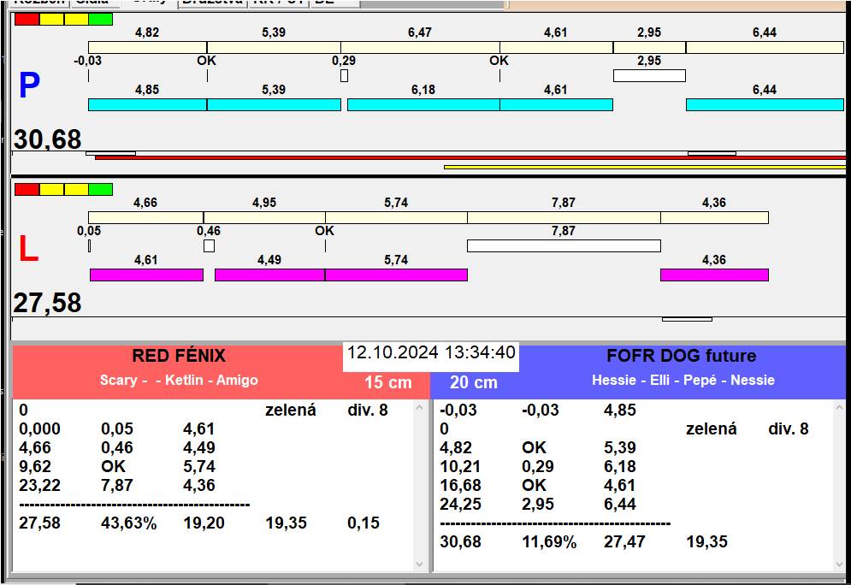Select the cyan 5,39 run bar

274,104
